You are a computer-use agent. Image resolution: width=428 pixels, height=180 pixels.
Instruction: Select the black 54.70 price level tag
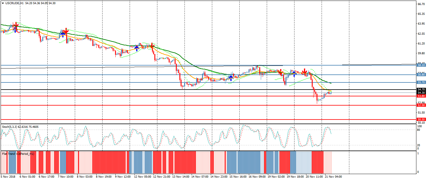[421, 90]
